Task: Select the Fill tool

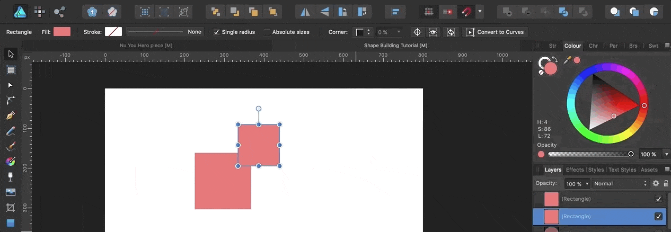Action: click(x=11, y=162)
